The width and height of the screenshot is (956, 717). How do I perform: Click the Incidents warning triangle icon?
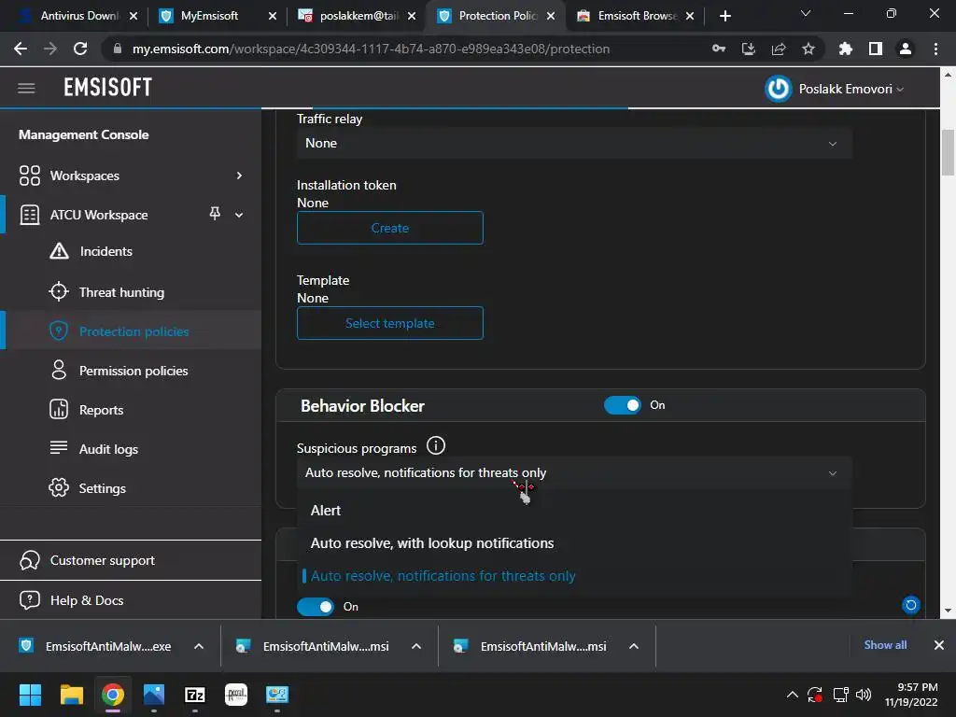[x=59, y=251]
